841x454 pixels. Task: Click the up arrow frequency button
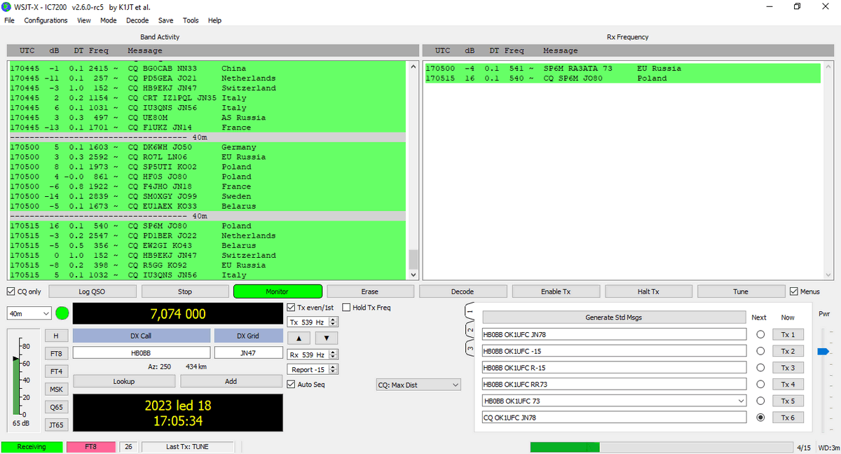299,338
